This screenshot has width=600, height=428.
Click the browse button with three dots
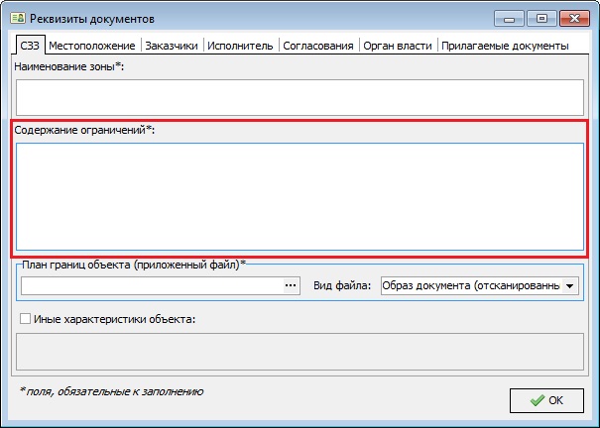coord(291,285)
